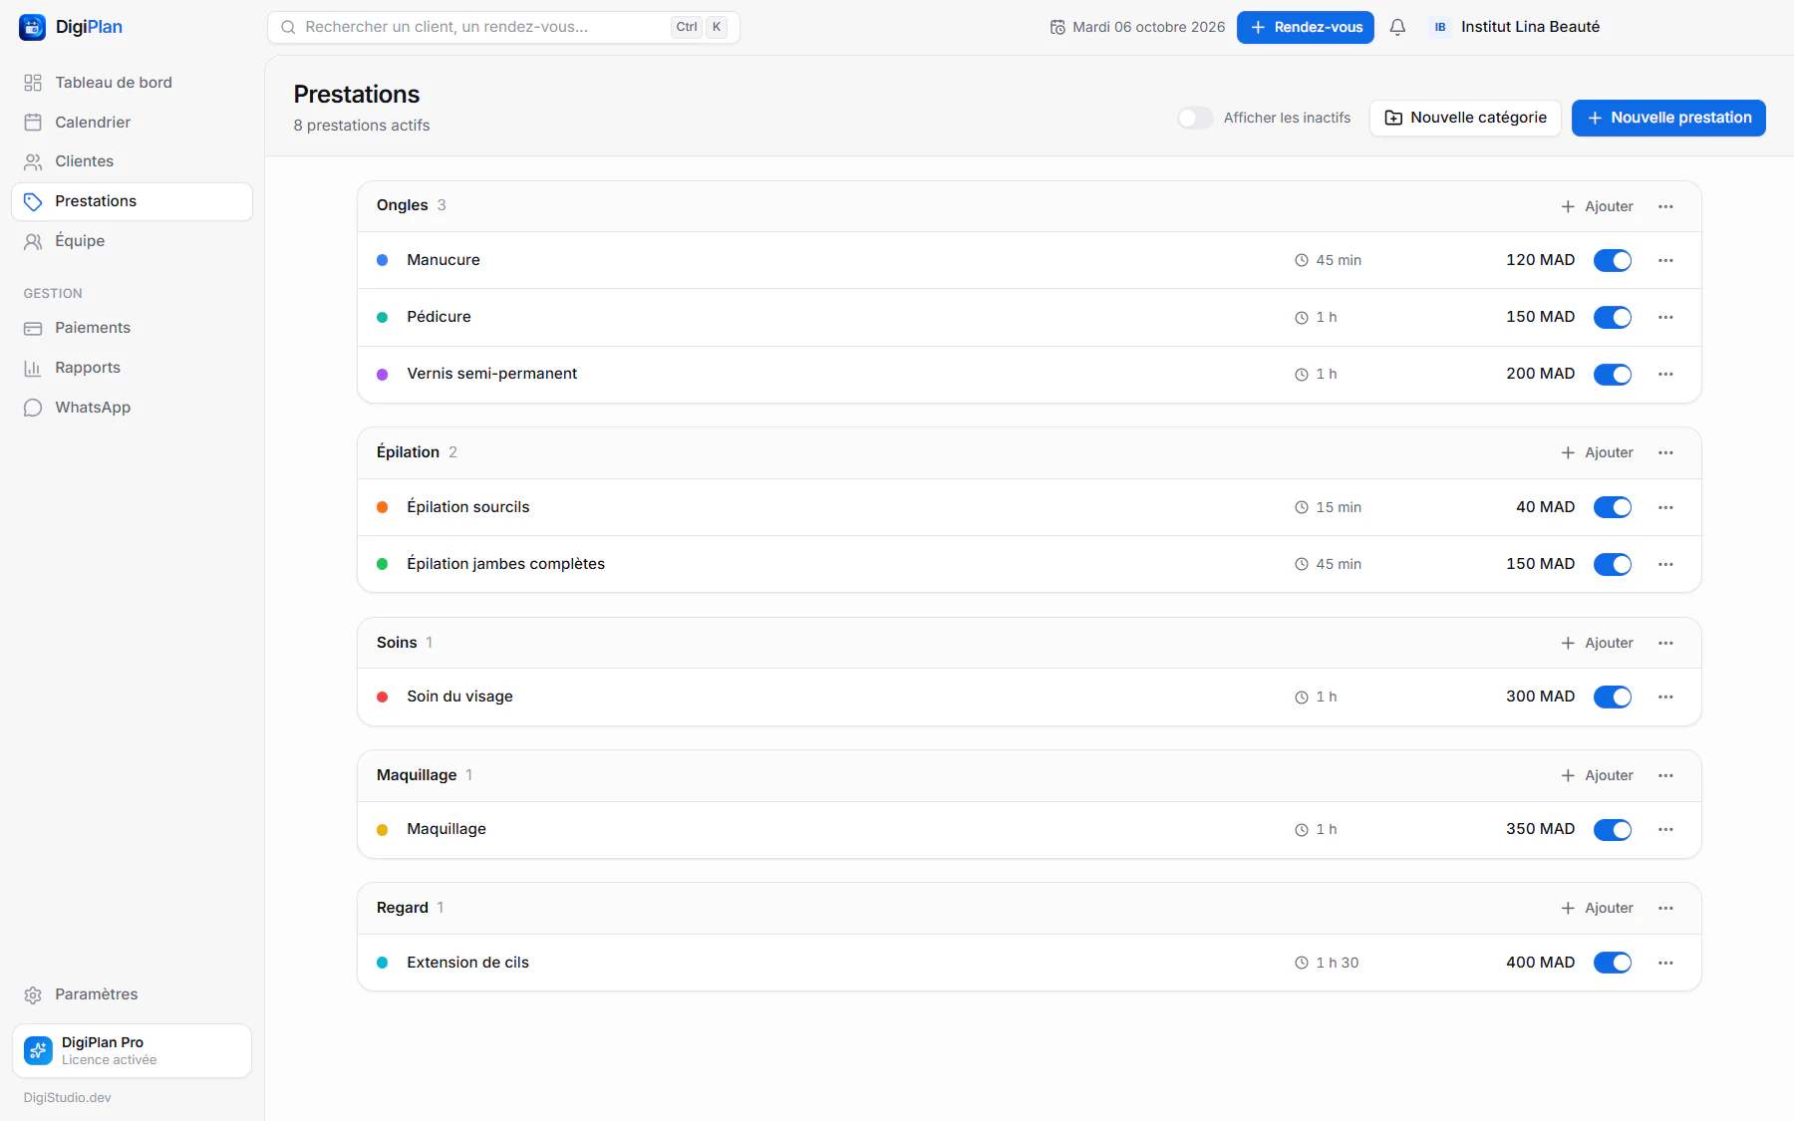Open more options for Manucure row

pyautogui.click(x=1665, y=260)
